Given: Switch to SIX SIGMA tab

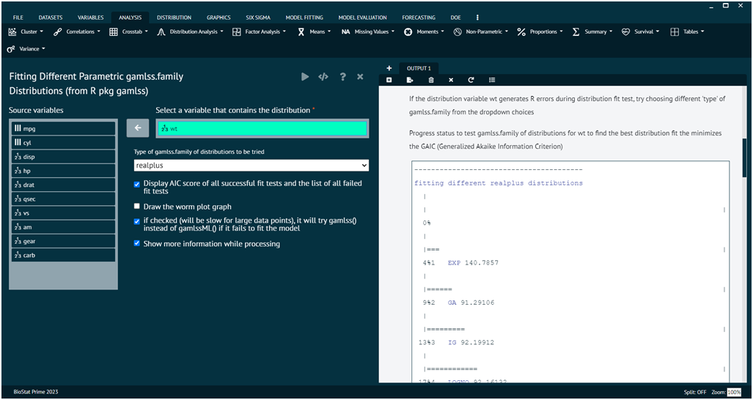Looking at the screenshot, I should tap(258, 18).
